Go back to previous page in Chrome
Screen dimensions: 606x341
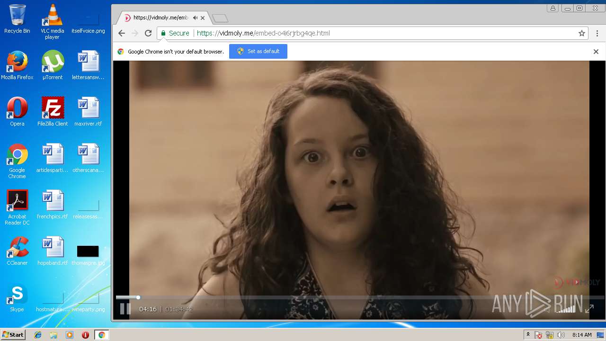click(x=122, y=33)
